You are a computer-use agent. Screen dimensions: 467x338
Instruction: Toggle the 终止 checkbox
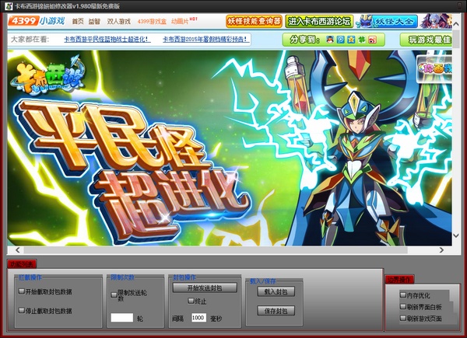[x=191, y=301]
